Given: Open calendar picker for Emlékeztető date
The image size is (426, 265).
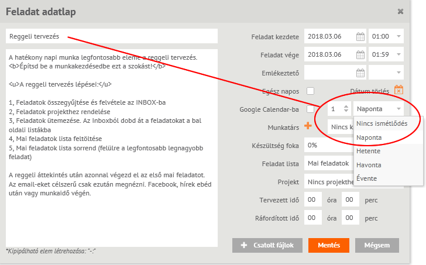Looking at the screenshot, I should click(360, 73).
